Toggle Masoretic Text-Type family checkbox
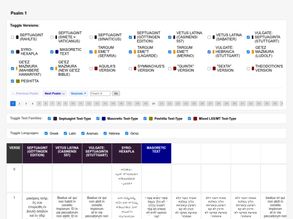Image resolution: width=293 pixels, height=219 pixels. point(98,118)
